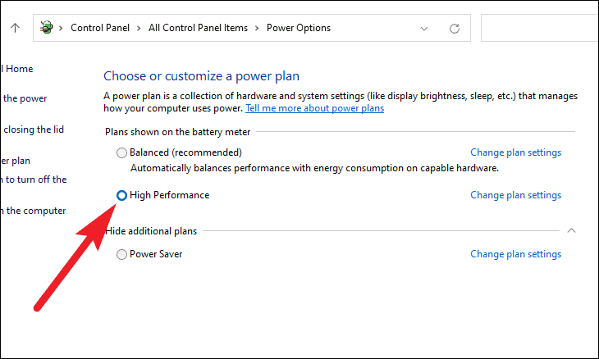Expand the chevron after All Control Panel Items

[x=257, y=28]
